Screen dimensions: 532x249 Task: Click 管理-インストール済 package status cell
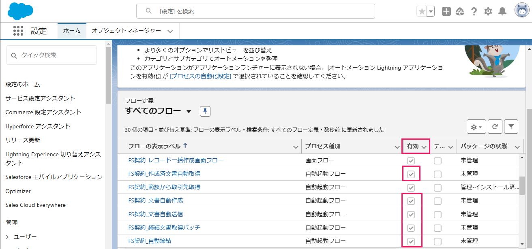click(x=490, y=187)
